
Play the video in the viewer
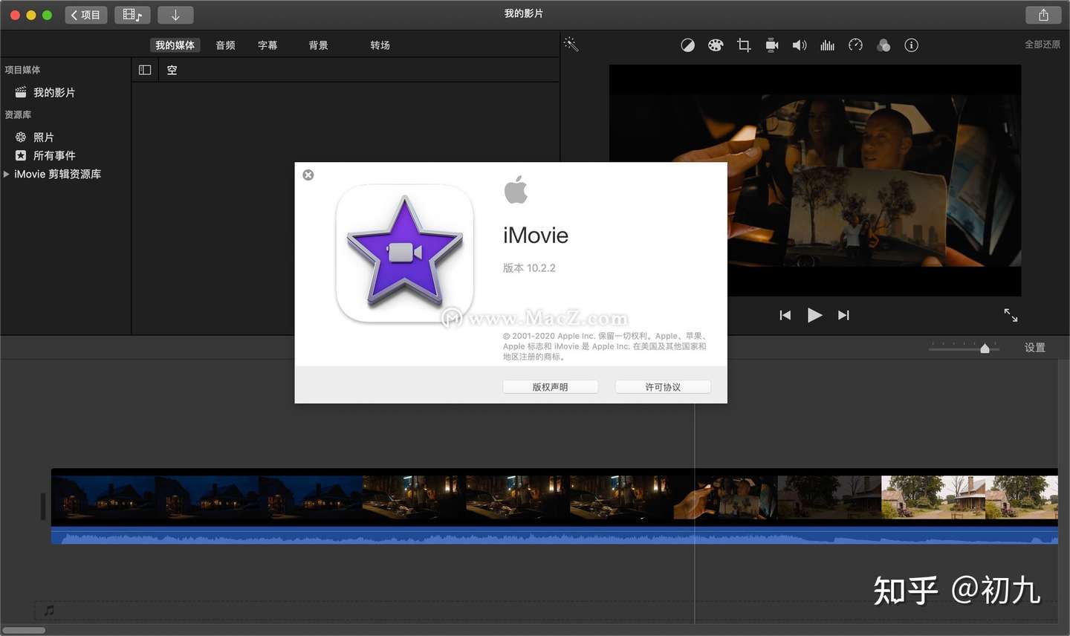click(814, 315)
